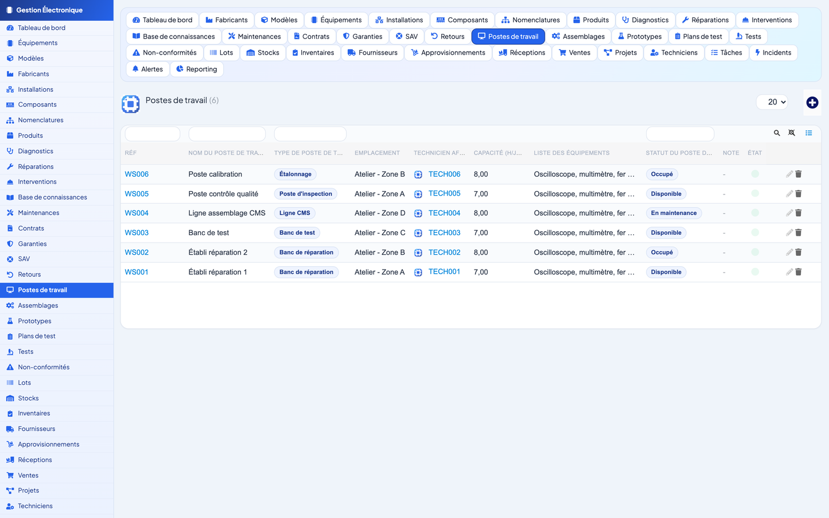This screenshot has height=518, width=829.
Task: Click the technician icon beside TECH003
Action: click(x=418, y=233)
